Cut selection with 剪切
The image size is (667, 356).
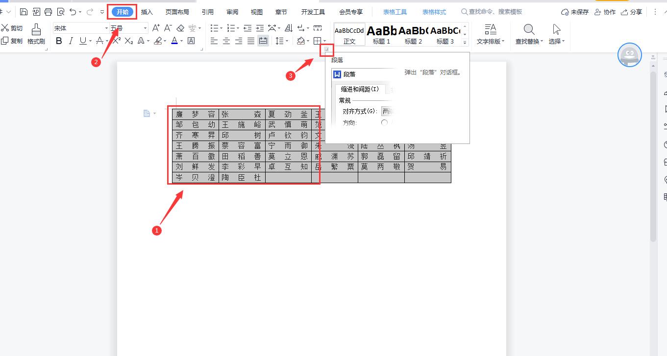point(12,28)
